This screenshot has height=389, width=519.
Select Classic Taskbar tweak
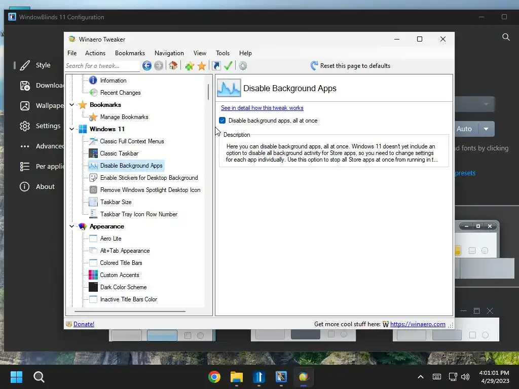click(119, 153)
